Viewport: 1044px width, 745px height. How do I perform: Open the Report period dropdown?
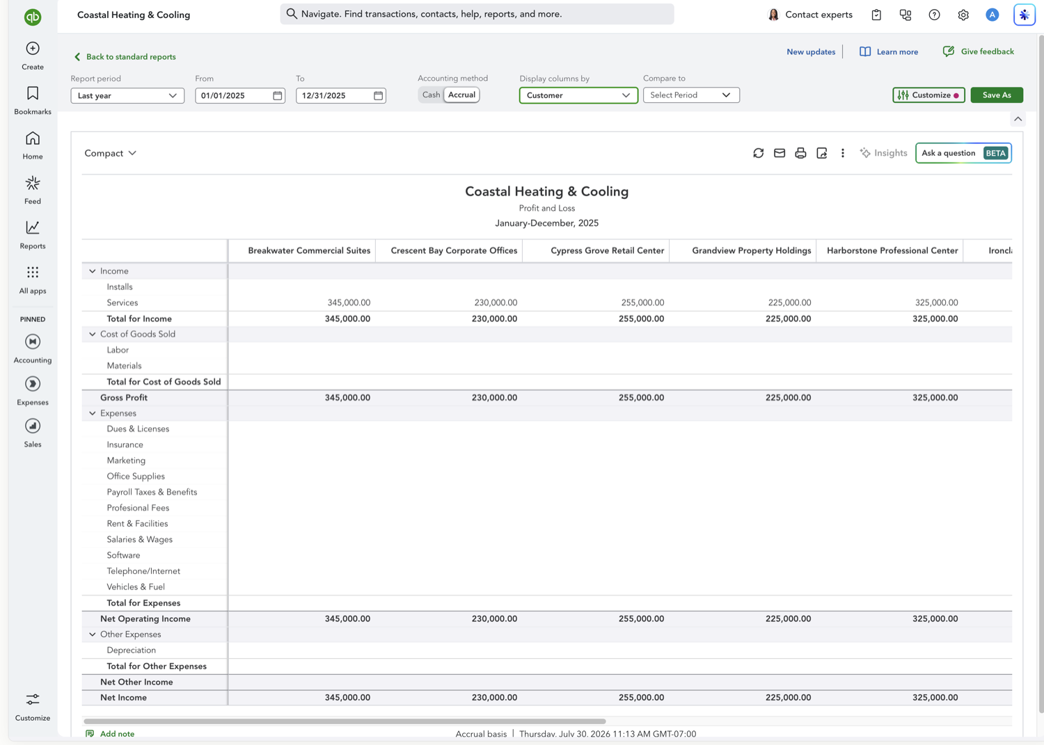click(x=127, y=95)
